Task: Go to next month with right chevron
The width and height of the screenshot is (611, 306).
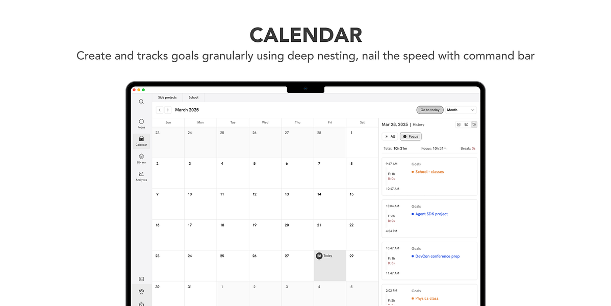Action: (168, 110)
